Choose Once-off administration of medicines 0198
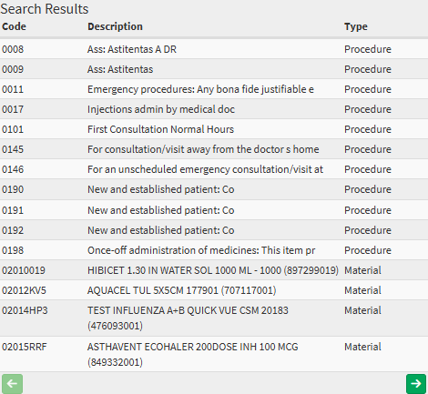This screenshot has height=394, width=428. [x=214, y=250]
